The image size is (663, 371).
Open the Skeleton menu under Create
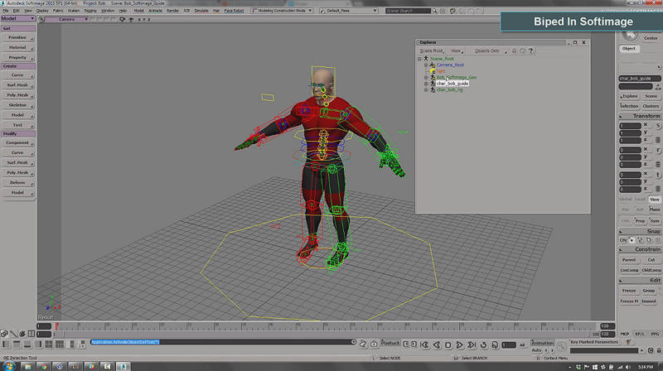pos(17,105)
